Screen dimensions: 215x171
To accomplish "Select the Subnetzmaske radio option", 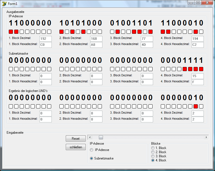I will (102, 158).
